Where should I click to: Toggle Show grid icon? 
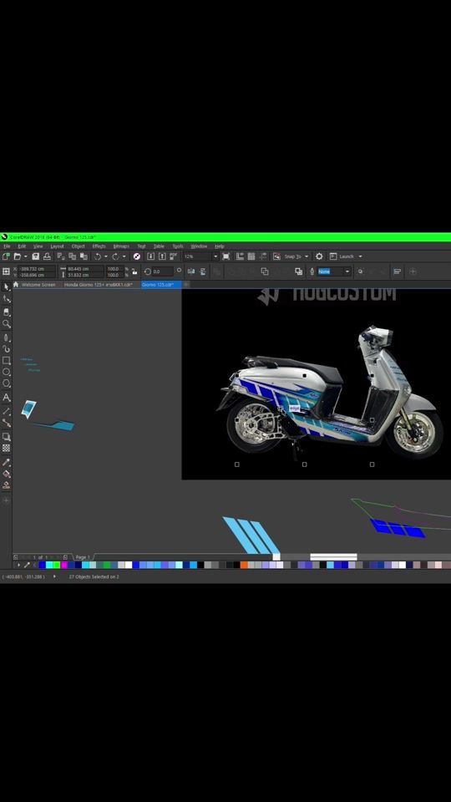click(x=251, y=256)
